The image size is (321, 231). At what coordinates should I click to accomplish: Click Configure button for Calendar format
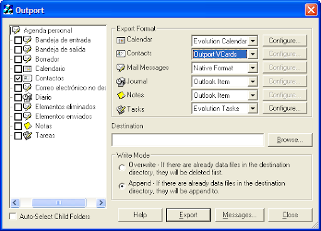point(285,41)
